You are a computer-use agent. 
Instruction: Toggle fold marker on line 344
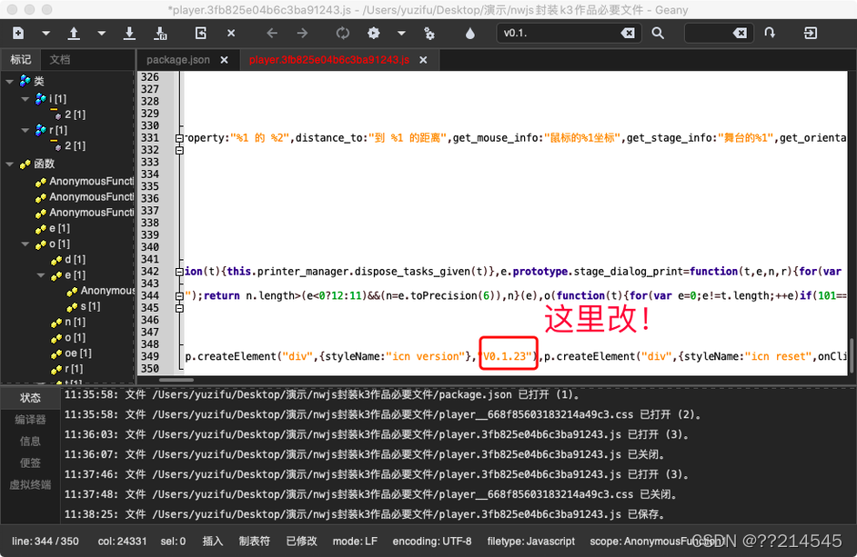(x=178, y=296)
